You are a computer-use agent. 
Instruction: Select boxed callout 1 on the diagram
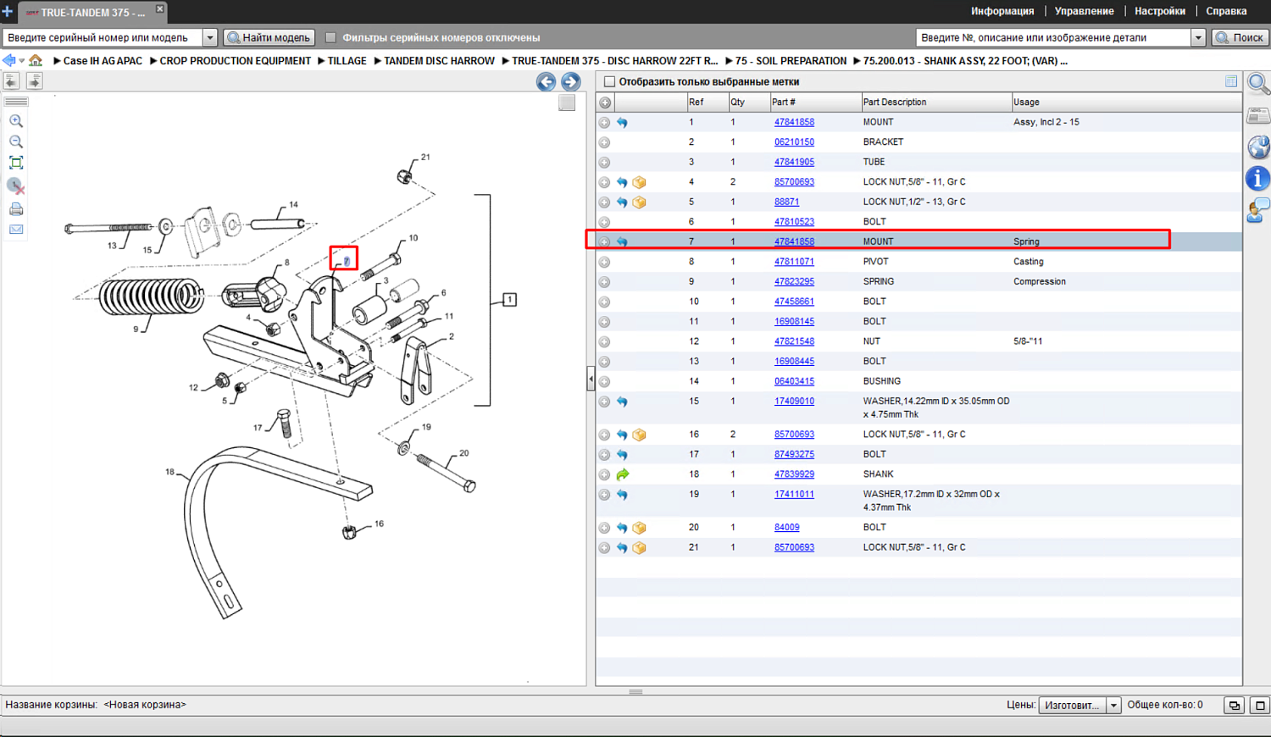coord(509,300)
